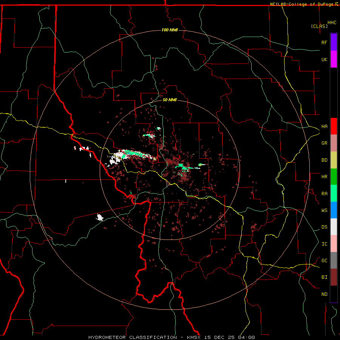The image size is (340, 340).
Task: Click the "HA" legend label
Action: pyautogui.click(x=324, y=127)
